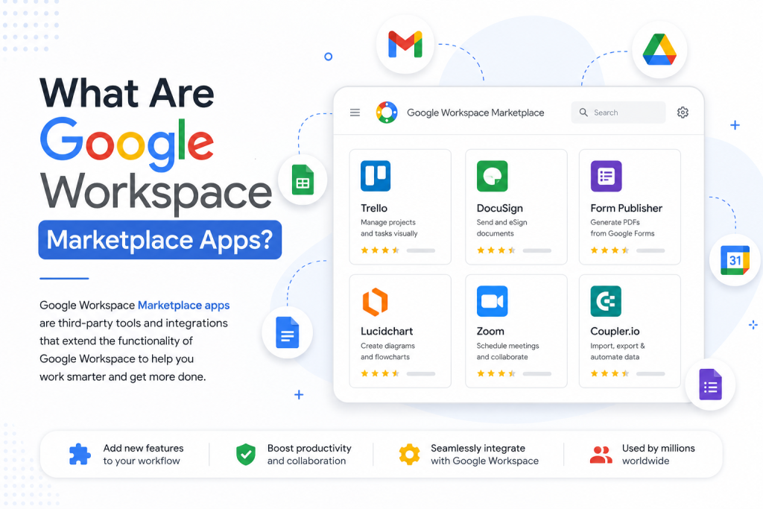Click 'Used by millions worldwide' text
The height and width of the screenshot is (509, 763).
click(x=659, y=455)
